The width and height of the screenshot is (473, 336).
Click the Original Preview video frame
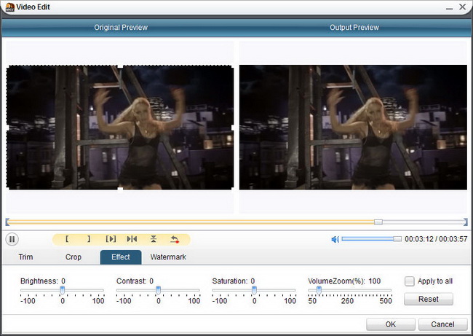(x=120, y=128)
